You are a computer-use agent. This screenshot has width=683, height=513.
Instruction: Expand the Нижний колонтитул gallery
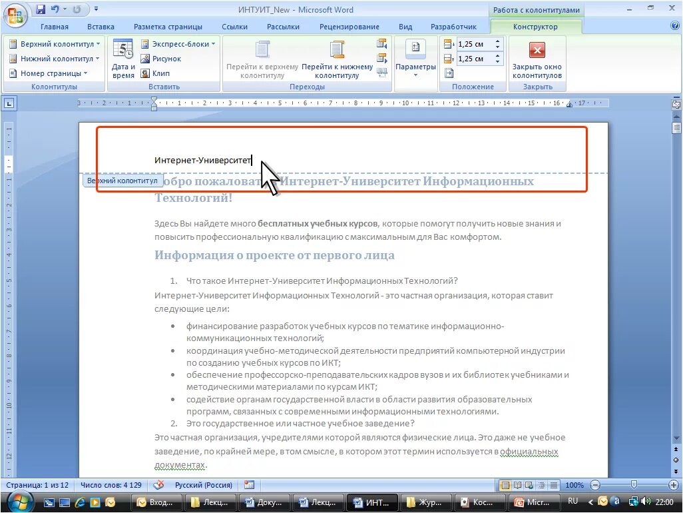[55, 59]
